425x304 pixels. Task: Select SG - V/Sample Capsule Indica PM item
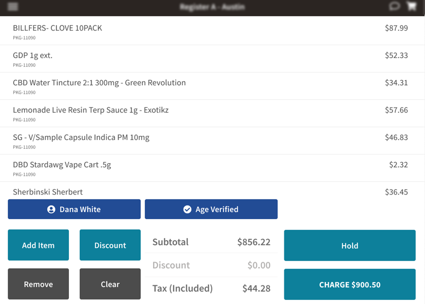[x=212, y=140]
